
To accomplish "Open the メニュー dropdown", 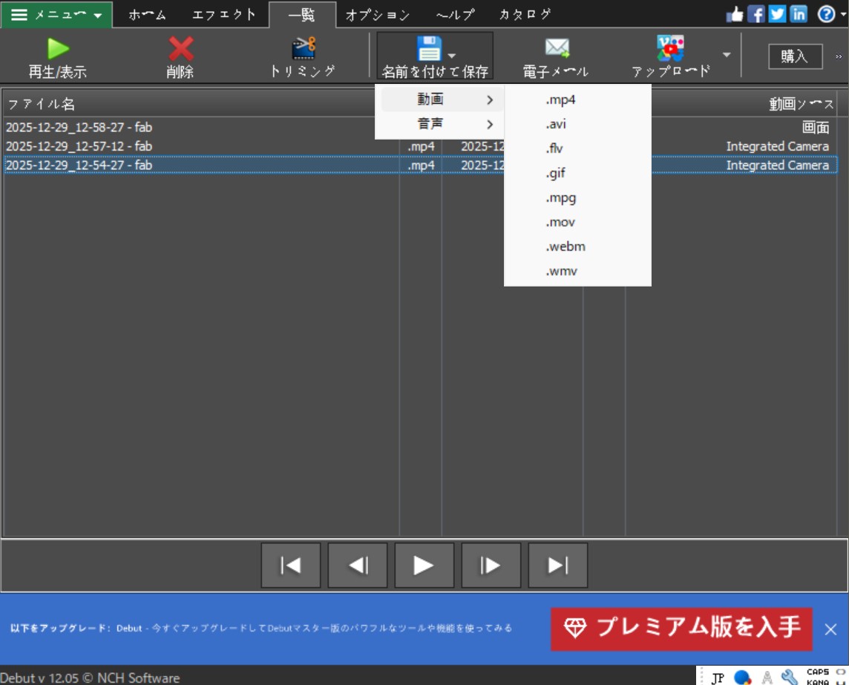I will (x=54, y=13).
